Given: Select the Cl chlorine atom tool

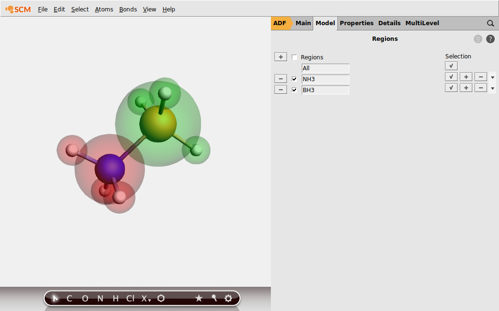Looking at the screenshot, I should [x=130, y=298].
